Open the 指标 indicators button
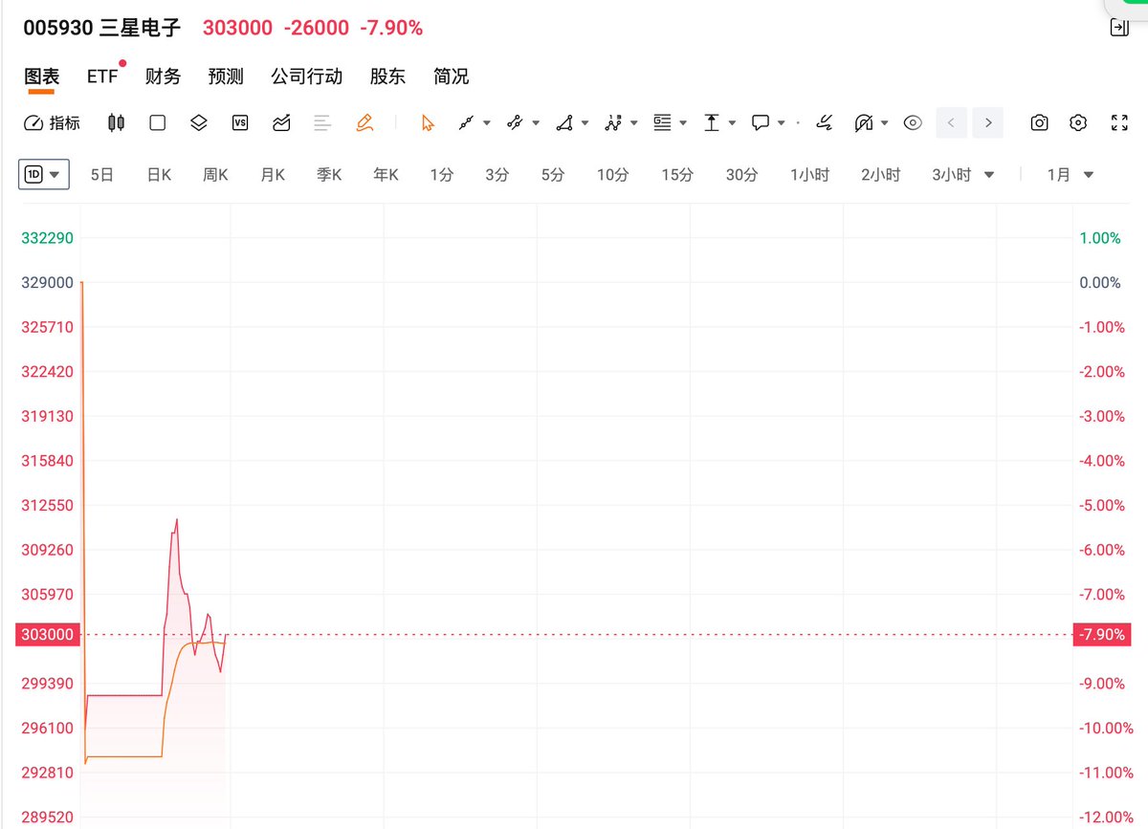Screen dimensions: 1148x829 pos(52,122)
